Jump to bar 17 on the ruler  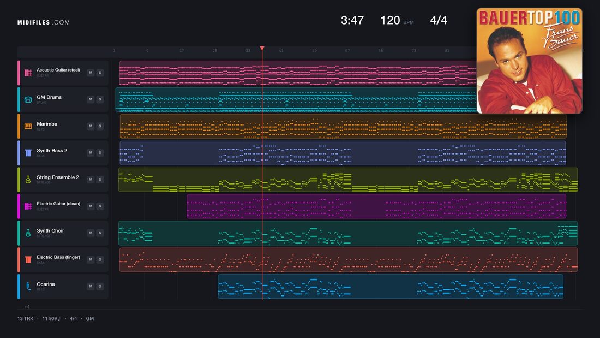(182, 51)
